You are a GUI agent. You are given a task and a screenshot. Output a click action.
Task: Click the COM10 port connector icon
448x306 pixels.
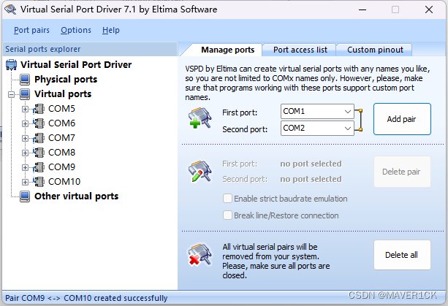coord(39,182)
